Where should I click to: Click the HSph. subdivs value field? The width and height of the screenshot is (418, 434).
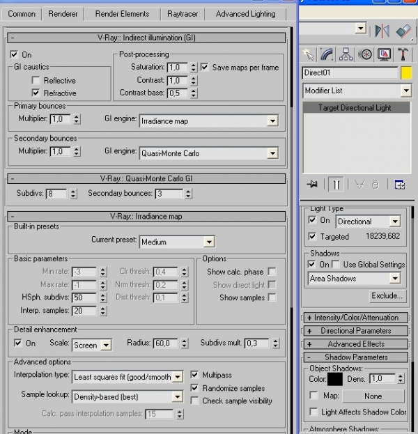84,297
